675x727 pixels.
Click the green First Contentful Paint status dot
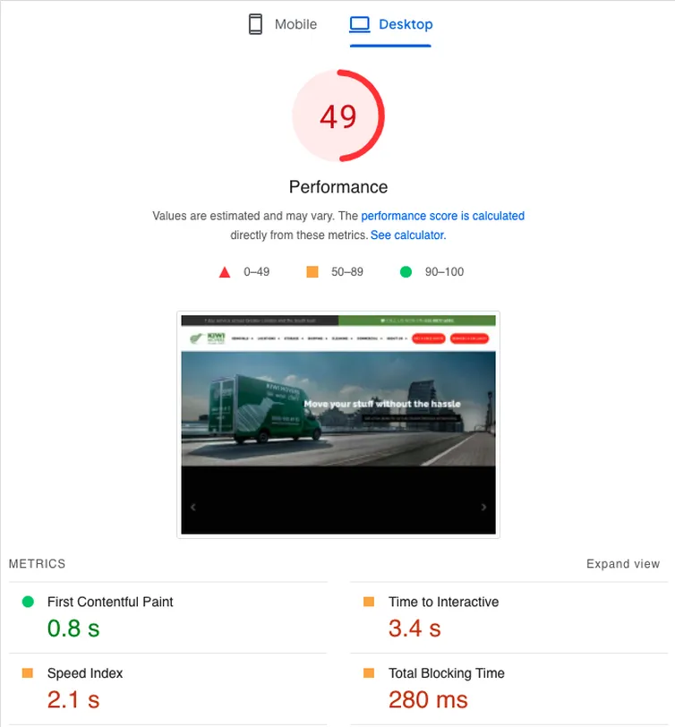[x=28, y=602]
